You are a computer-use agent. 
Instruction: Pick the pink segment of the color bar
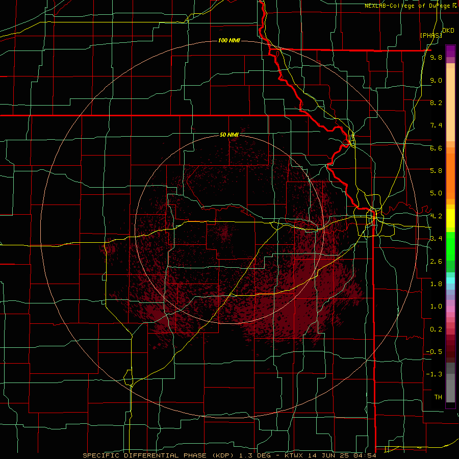pos(450,309)
